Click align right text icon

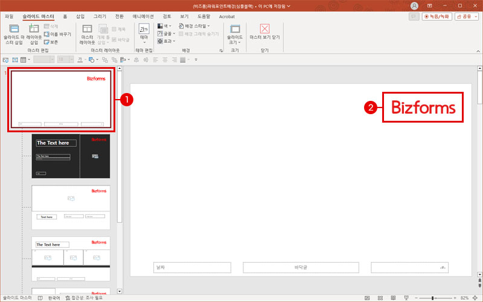pyautogui.click(x=174, y=60)
